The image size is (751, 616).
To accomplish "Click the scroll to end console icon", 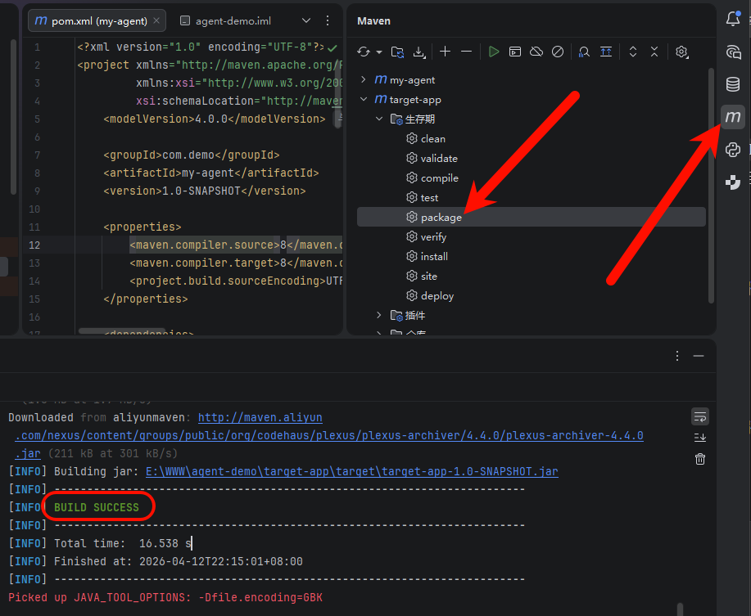I will click(x=699, y=437).
